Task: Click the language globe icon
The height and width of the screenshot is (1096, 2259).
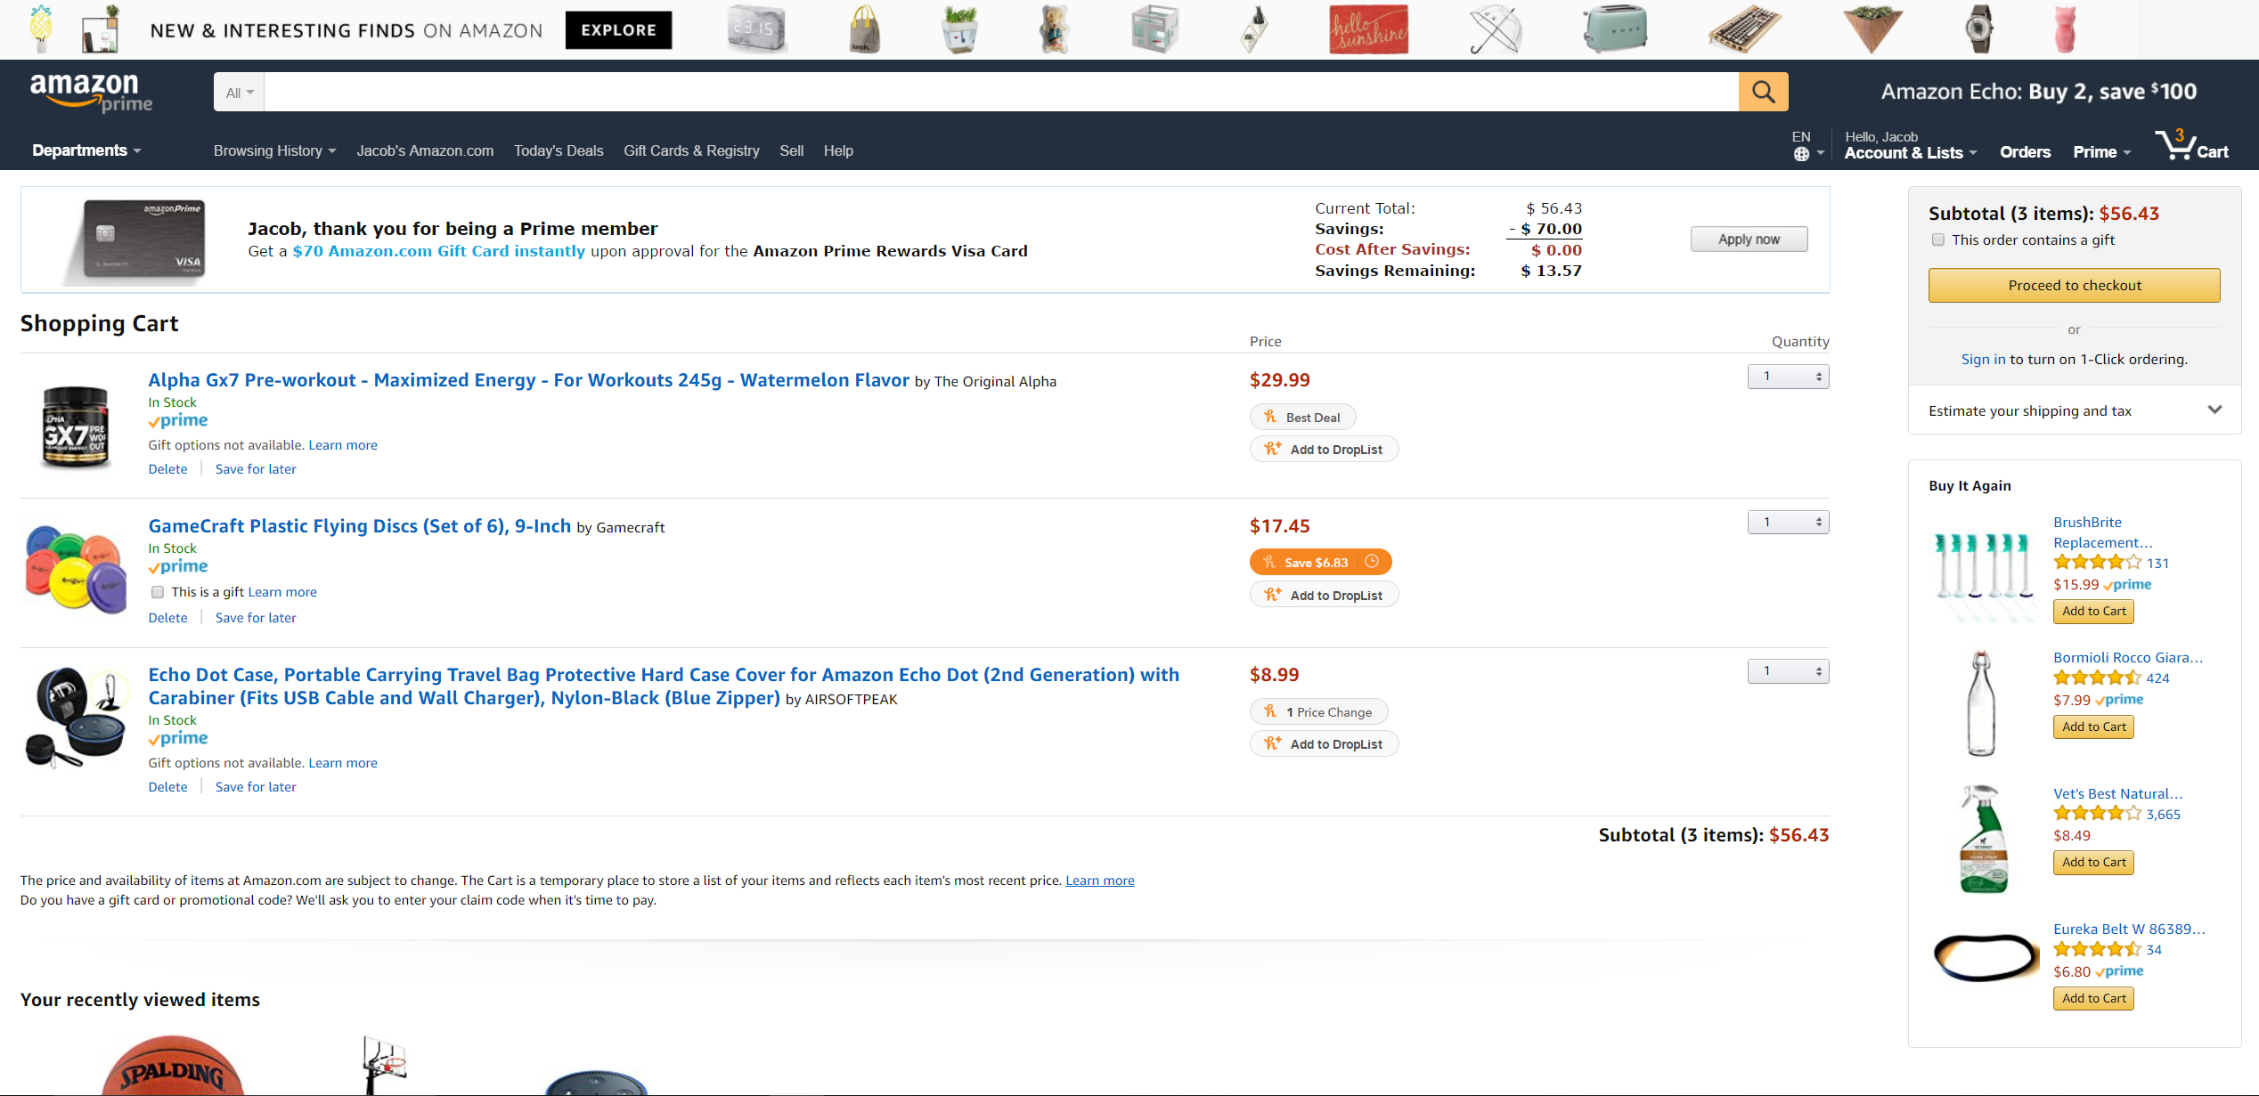Action: click(1801, 154)
